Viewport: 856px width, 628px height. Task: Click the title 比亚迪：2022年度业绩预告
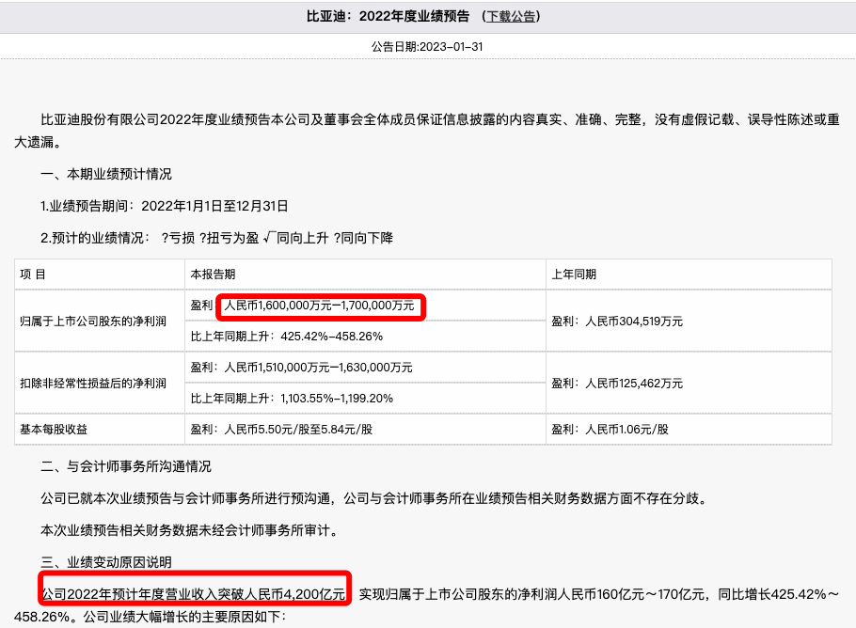[388, 16]
